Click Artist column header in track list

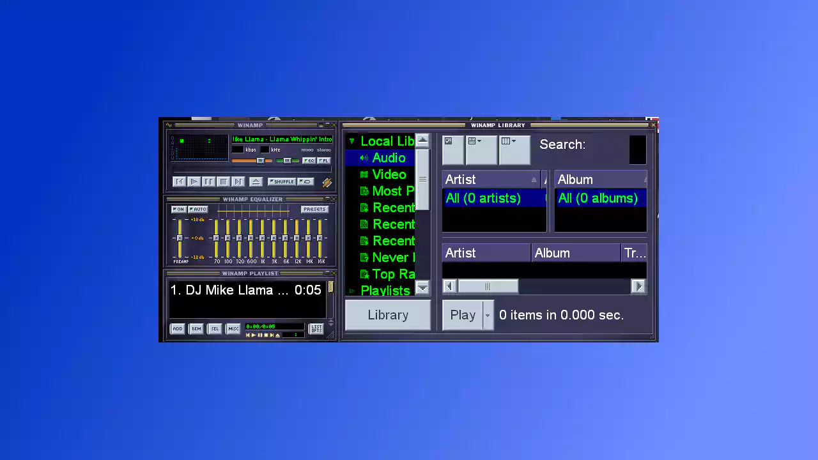pos(486,253)
